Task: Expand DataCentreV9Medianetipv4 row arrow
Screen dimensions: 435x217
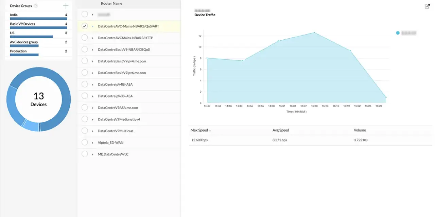Action: click(92, 120)
